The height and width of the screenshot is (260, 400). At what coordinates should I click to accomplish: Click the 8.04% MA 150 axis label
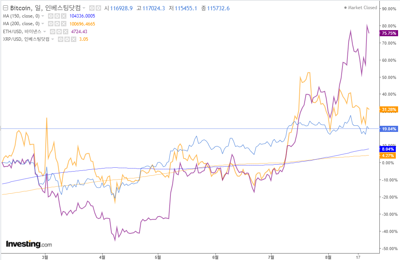pos(388,149)
